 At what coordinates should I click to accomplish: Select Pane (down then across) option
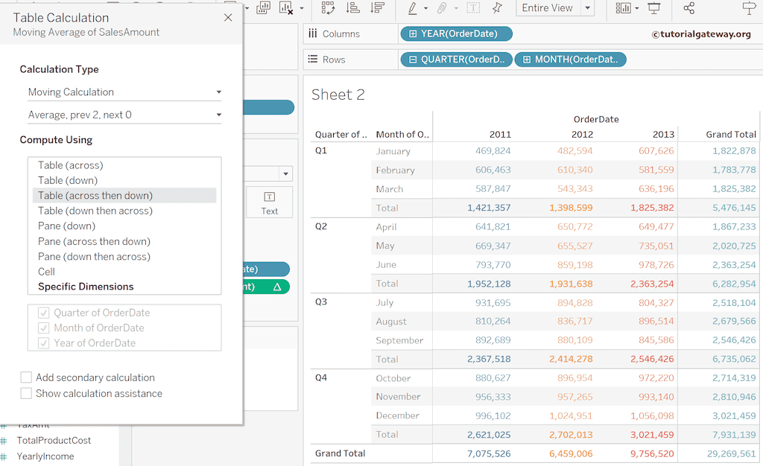click(94, 257)
